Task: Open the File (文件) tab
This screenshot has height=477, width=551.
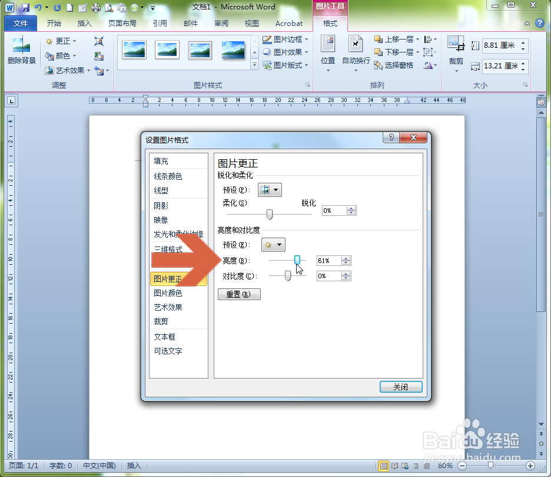Action: click(21, 23)
